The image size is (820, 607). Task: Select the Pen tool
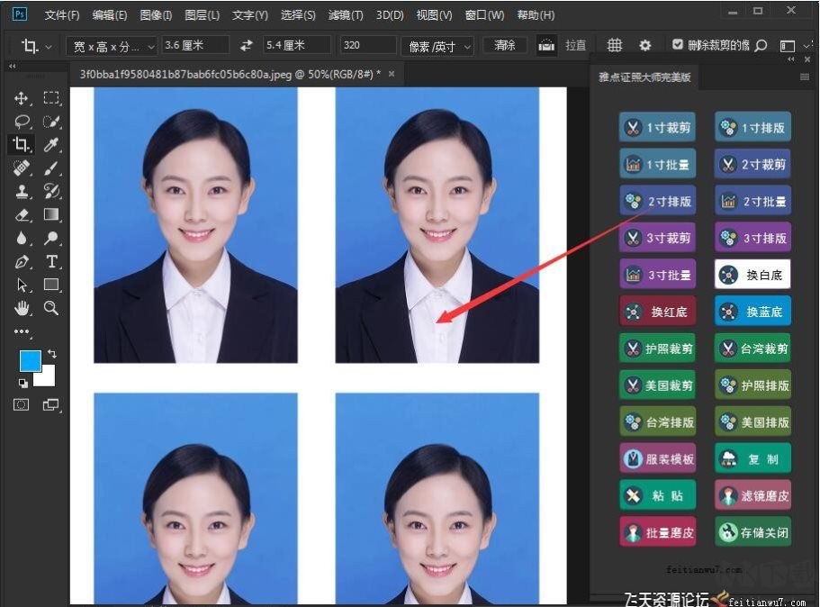22,261
